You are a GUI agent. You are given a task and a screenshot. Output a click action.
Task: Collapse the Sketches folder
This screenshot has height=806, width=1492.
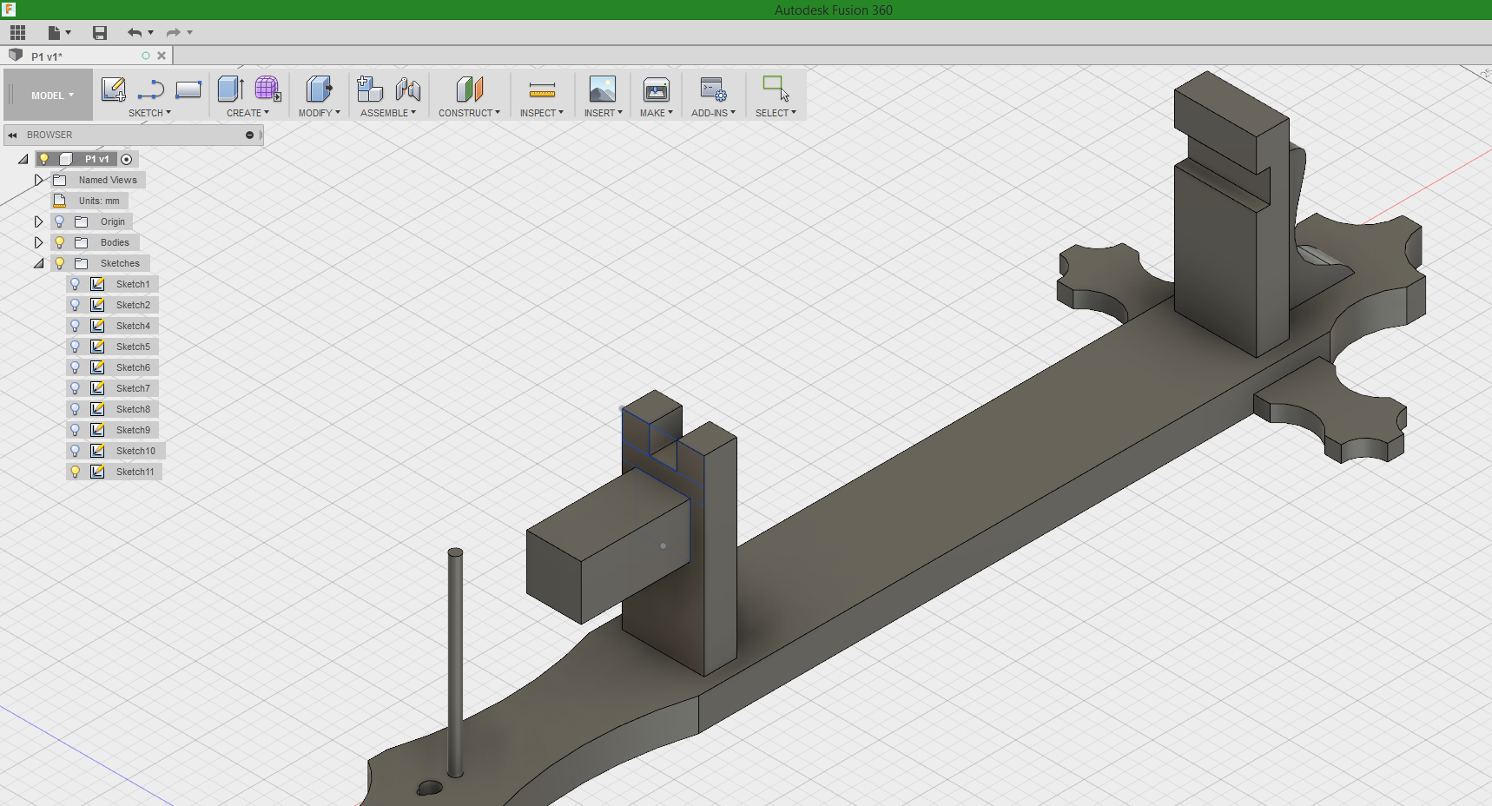(x=39, y=263)
